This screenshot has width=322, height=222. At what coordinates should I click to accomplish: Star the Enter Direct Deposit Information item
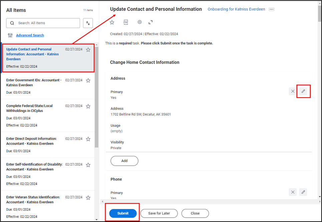[x=88, y=139]
